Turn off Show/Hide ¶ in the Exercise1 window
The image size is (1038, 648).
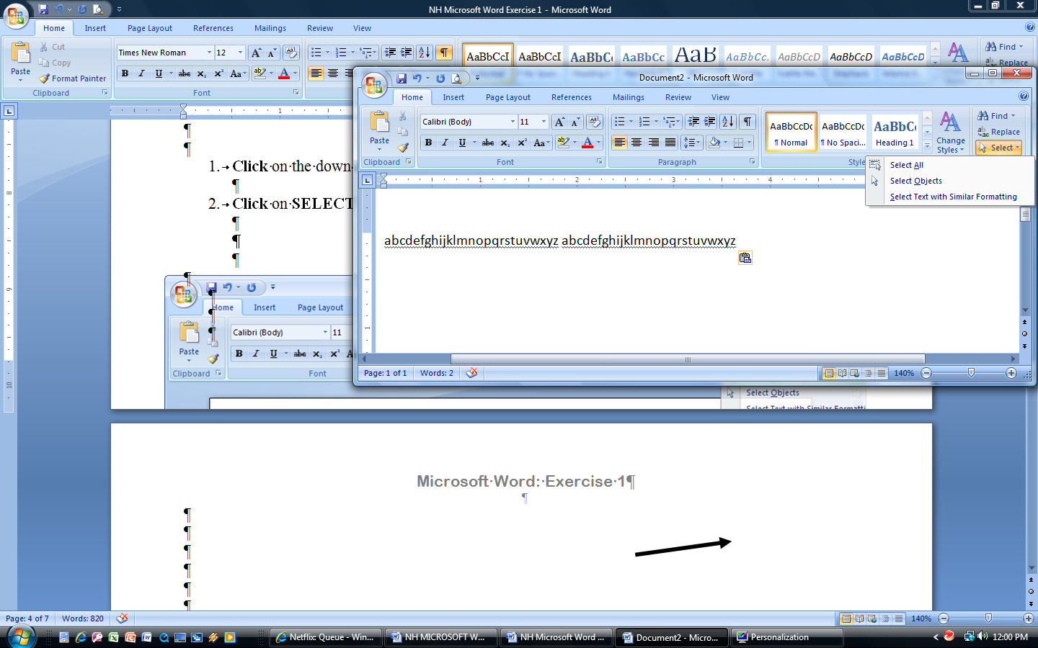pos(445,53)
